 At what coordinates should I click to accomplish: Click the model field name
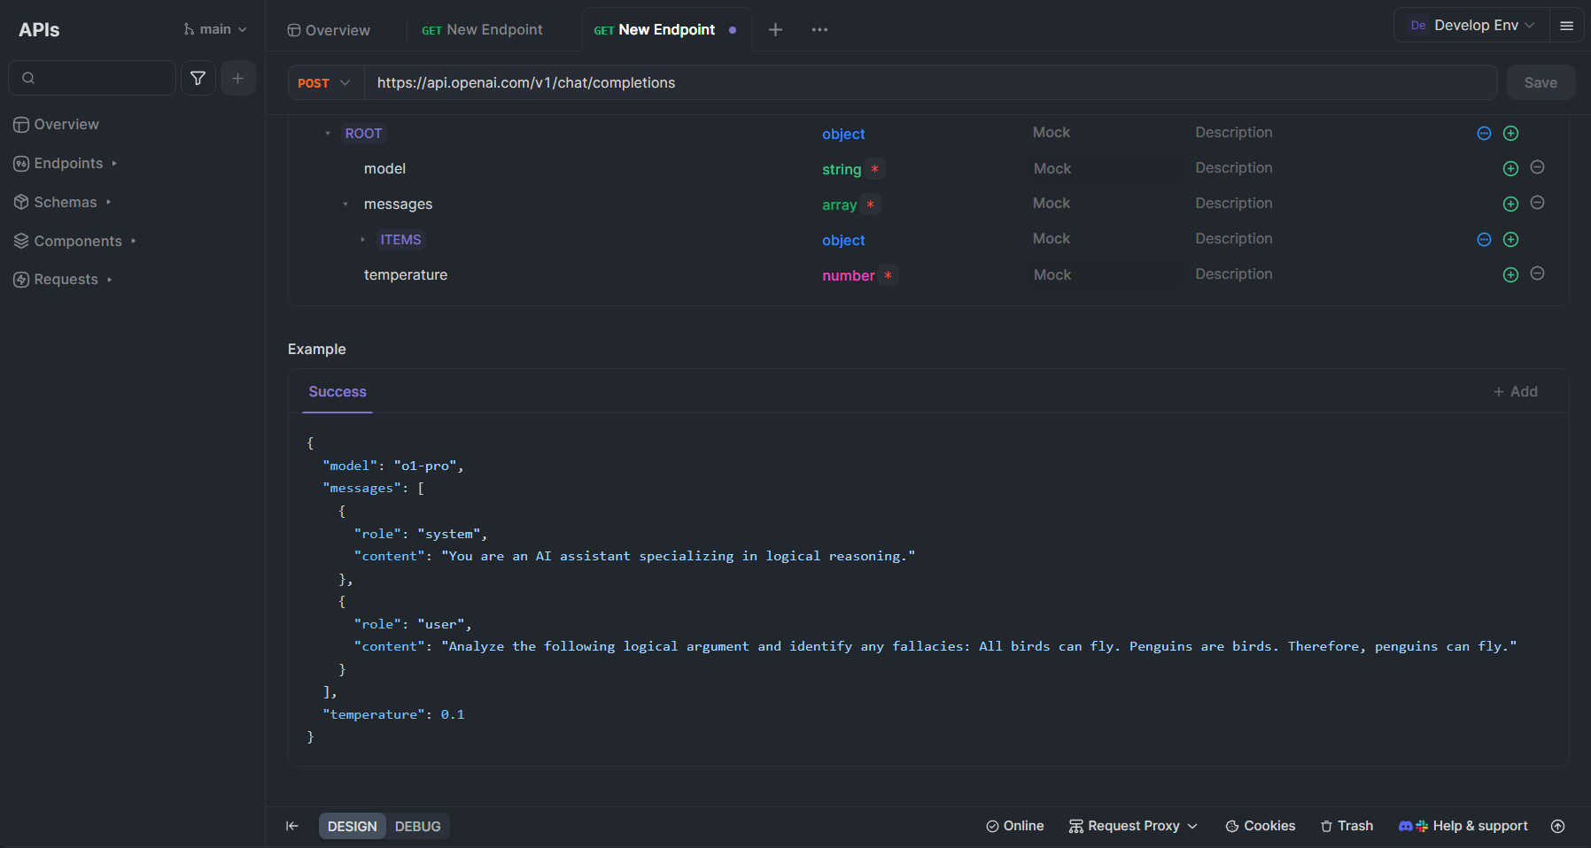(384, 169)
